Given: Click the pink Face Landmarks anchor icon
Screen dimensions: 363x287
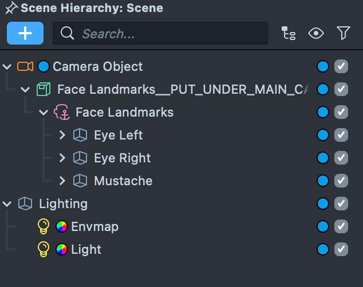Looking at the screenshot, I should coord(61,112).
